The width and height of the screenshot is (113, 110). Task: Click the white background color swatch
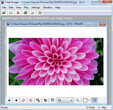click(x=85, y=100)
